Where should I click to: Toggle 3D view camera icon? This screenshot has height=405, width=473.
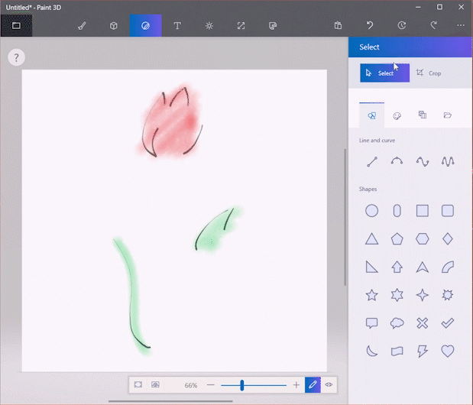click(155, 385)
